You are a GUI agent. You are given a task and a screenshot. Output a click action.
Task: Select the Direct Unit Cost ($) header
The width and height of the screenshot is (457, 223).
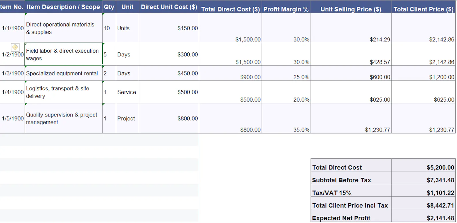click(x=169, y=7)
